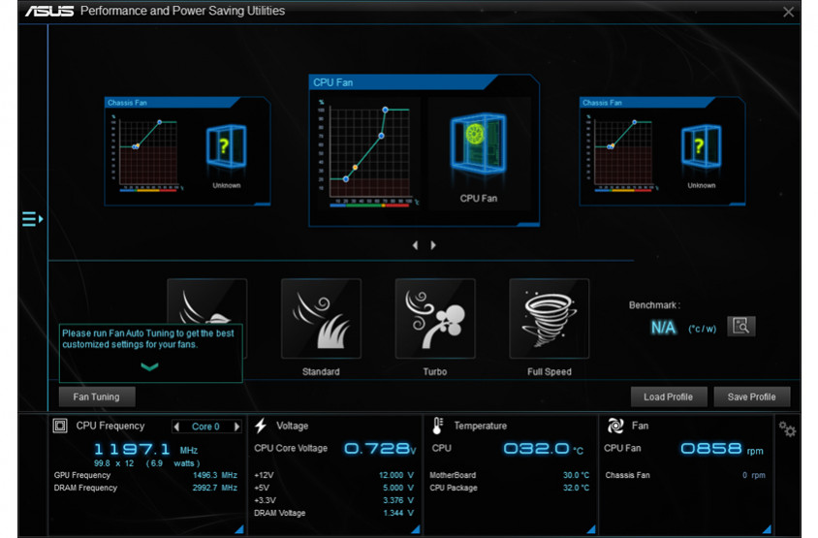The image size is (818, 538).
Task: Expand the Voltage panel corner arrow
Action: [415, 529]
